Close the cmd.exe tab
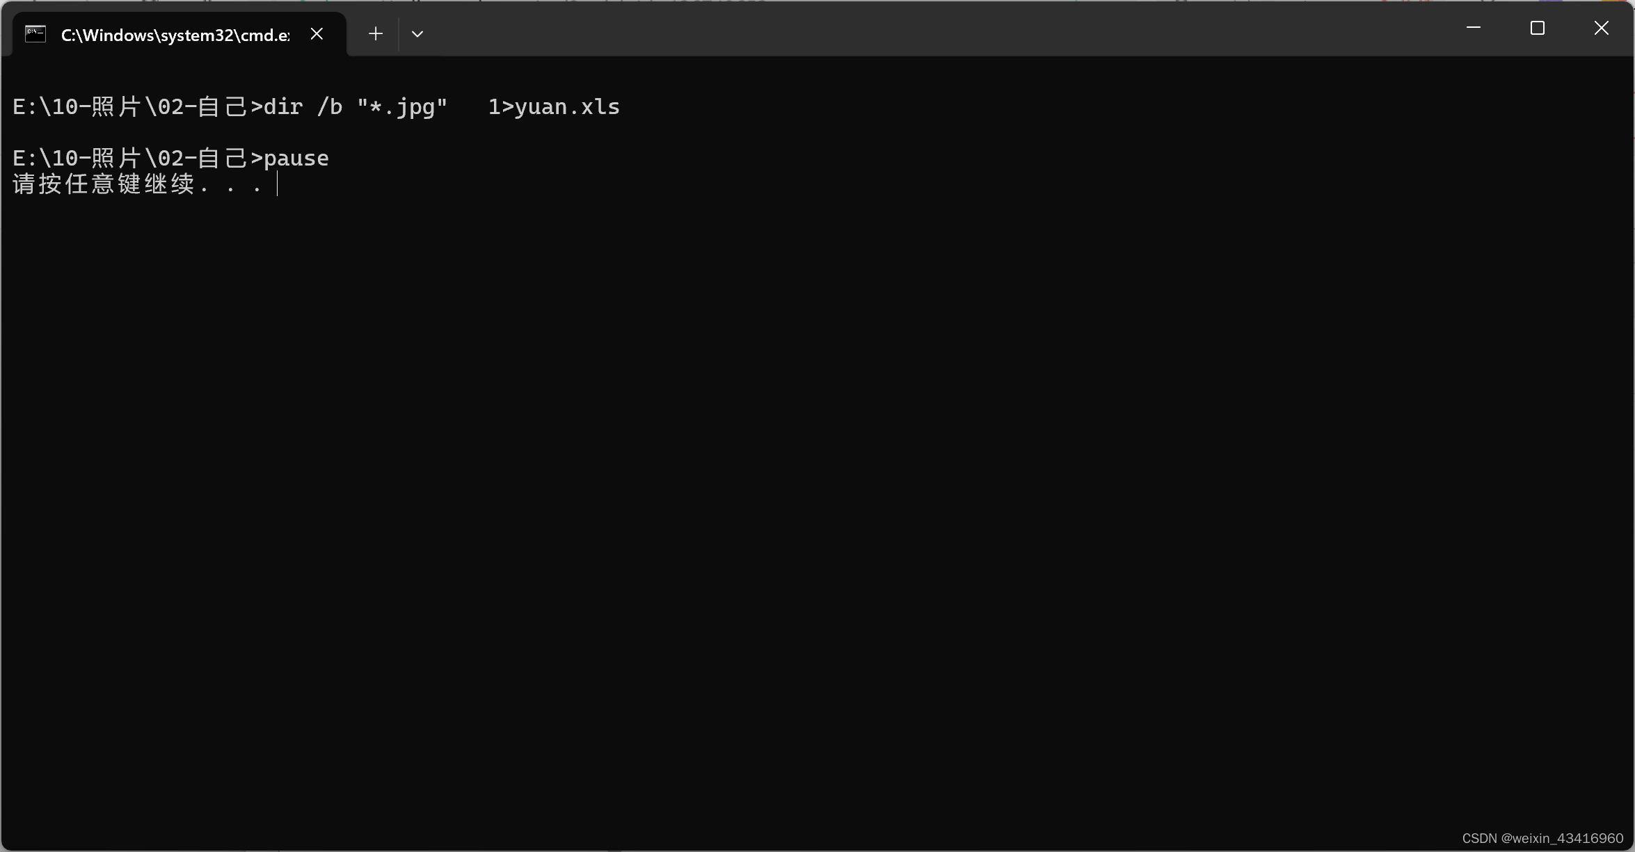The image size is (1635, 852). pyautogui.click(x=317, y=33)
